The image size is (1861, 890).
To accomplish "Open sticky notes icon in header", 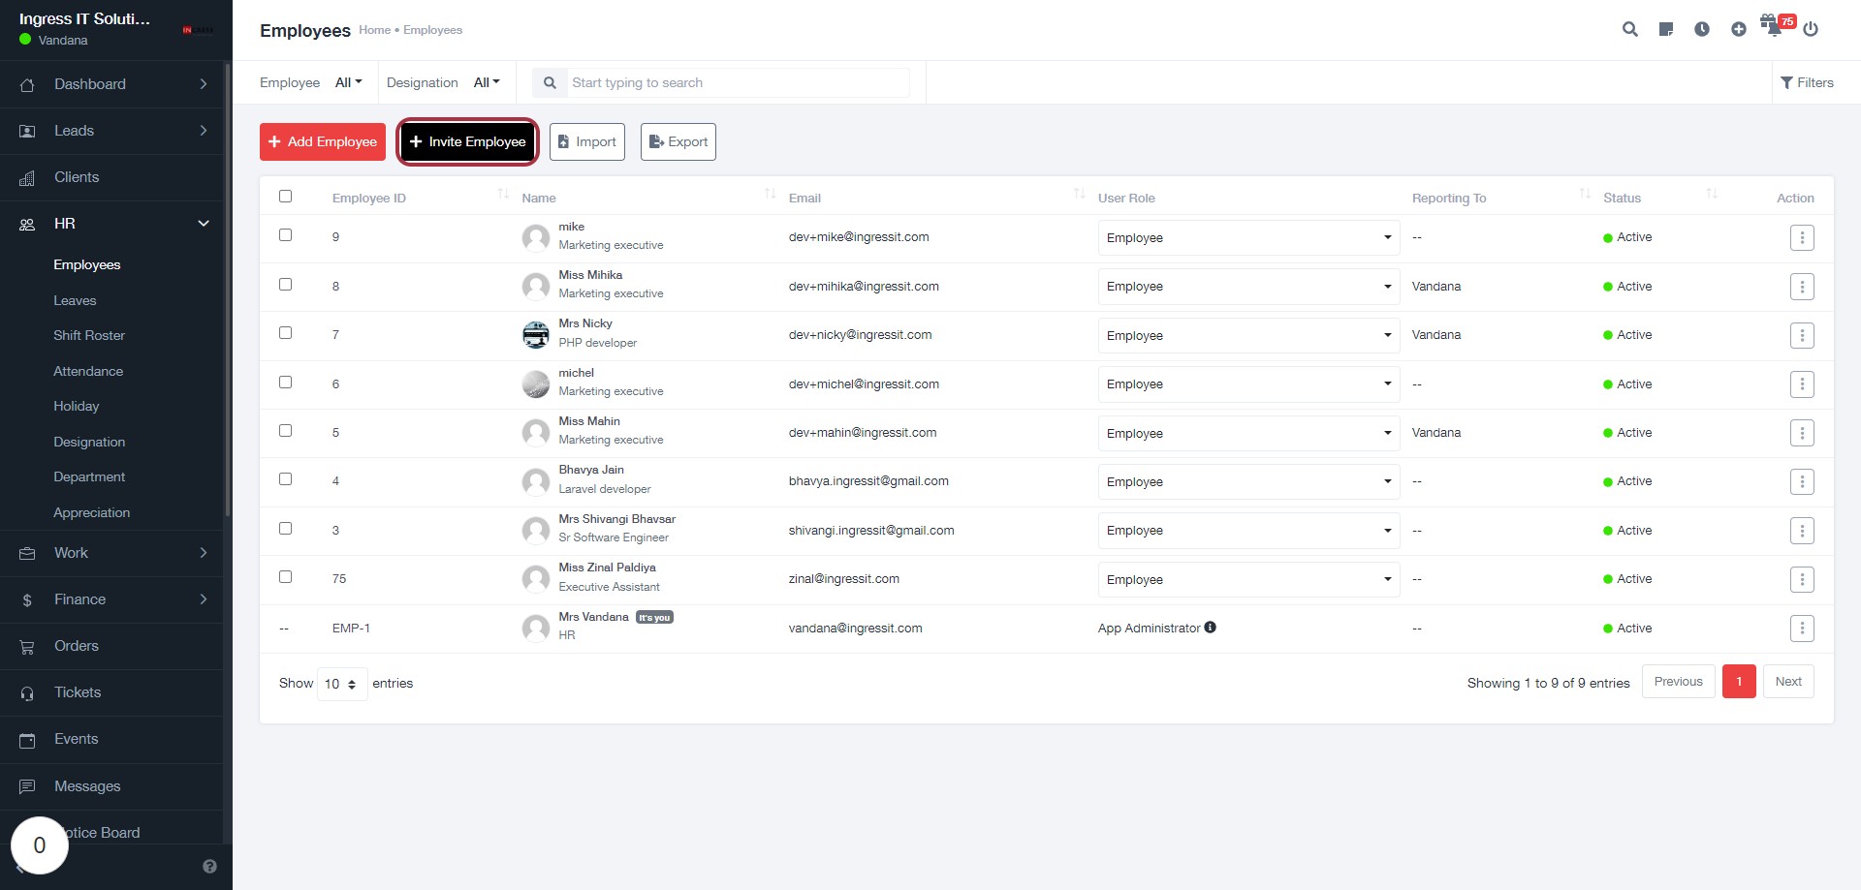I will point(1666,29).
